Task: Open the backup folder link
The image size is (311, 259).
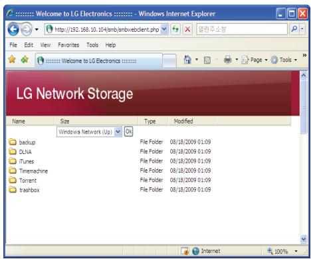Action: pyautogui.click(x=27, y=142)
